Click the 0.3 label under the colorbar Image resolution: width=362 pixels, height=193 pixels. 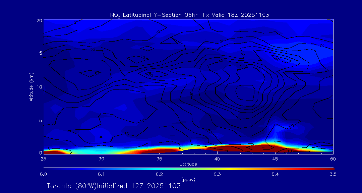coord(217,174)
